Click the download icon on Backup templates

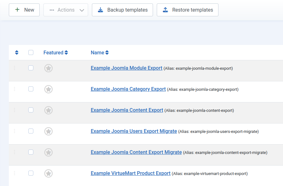(100, 10)
